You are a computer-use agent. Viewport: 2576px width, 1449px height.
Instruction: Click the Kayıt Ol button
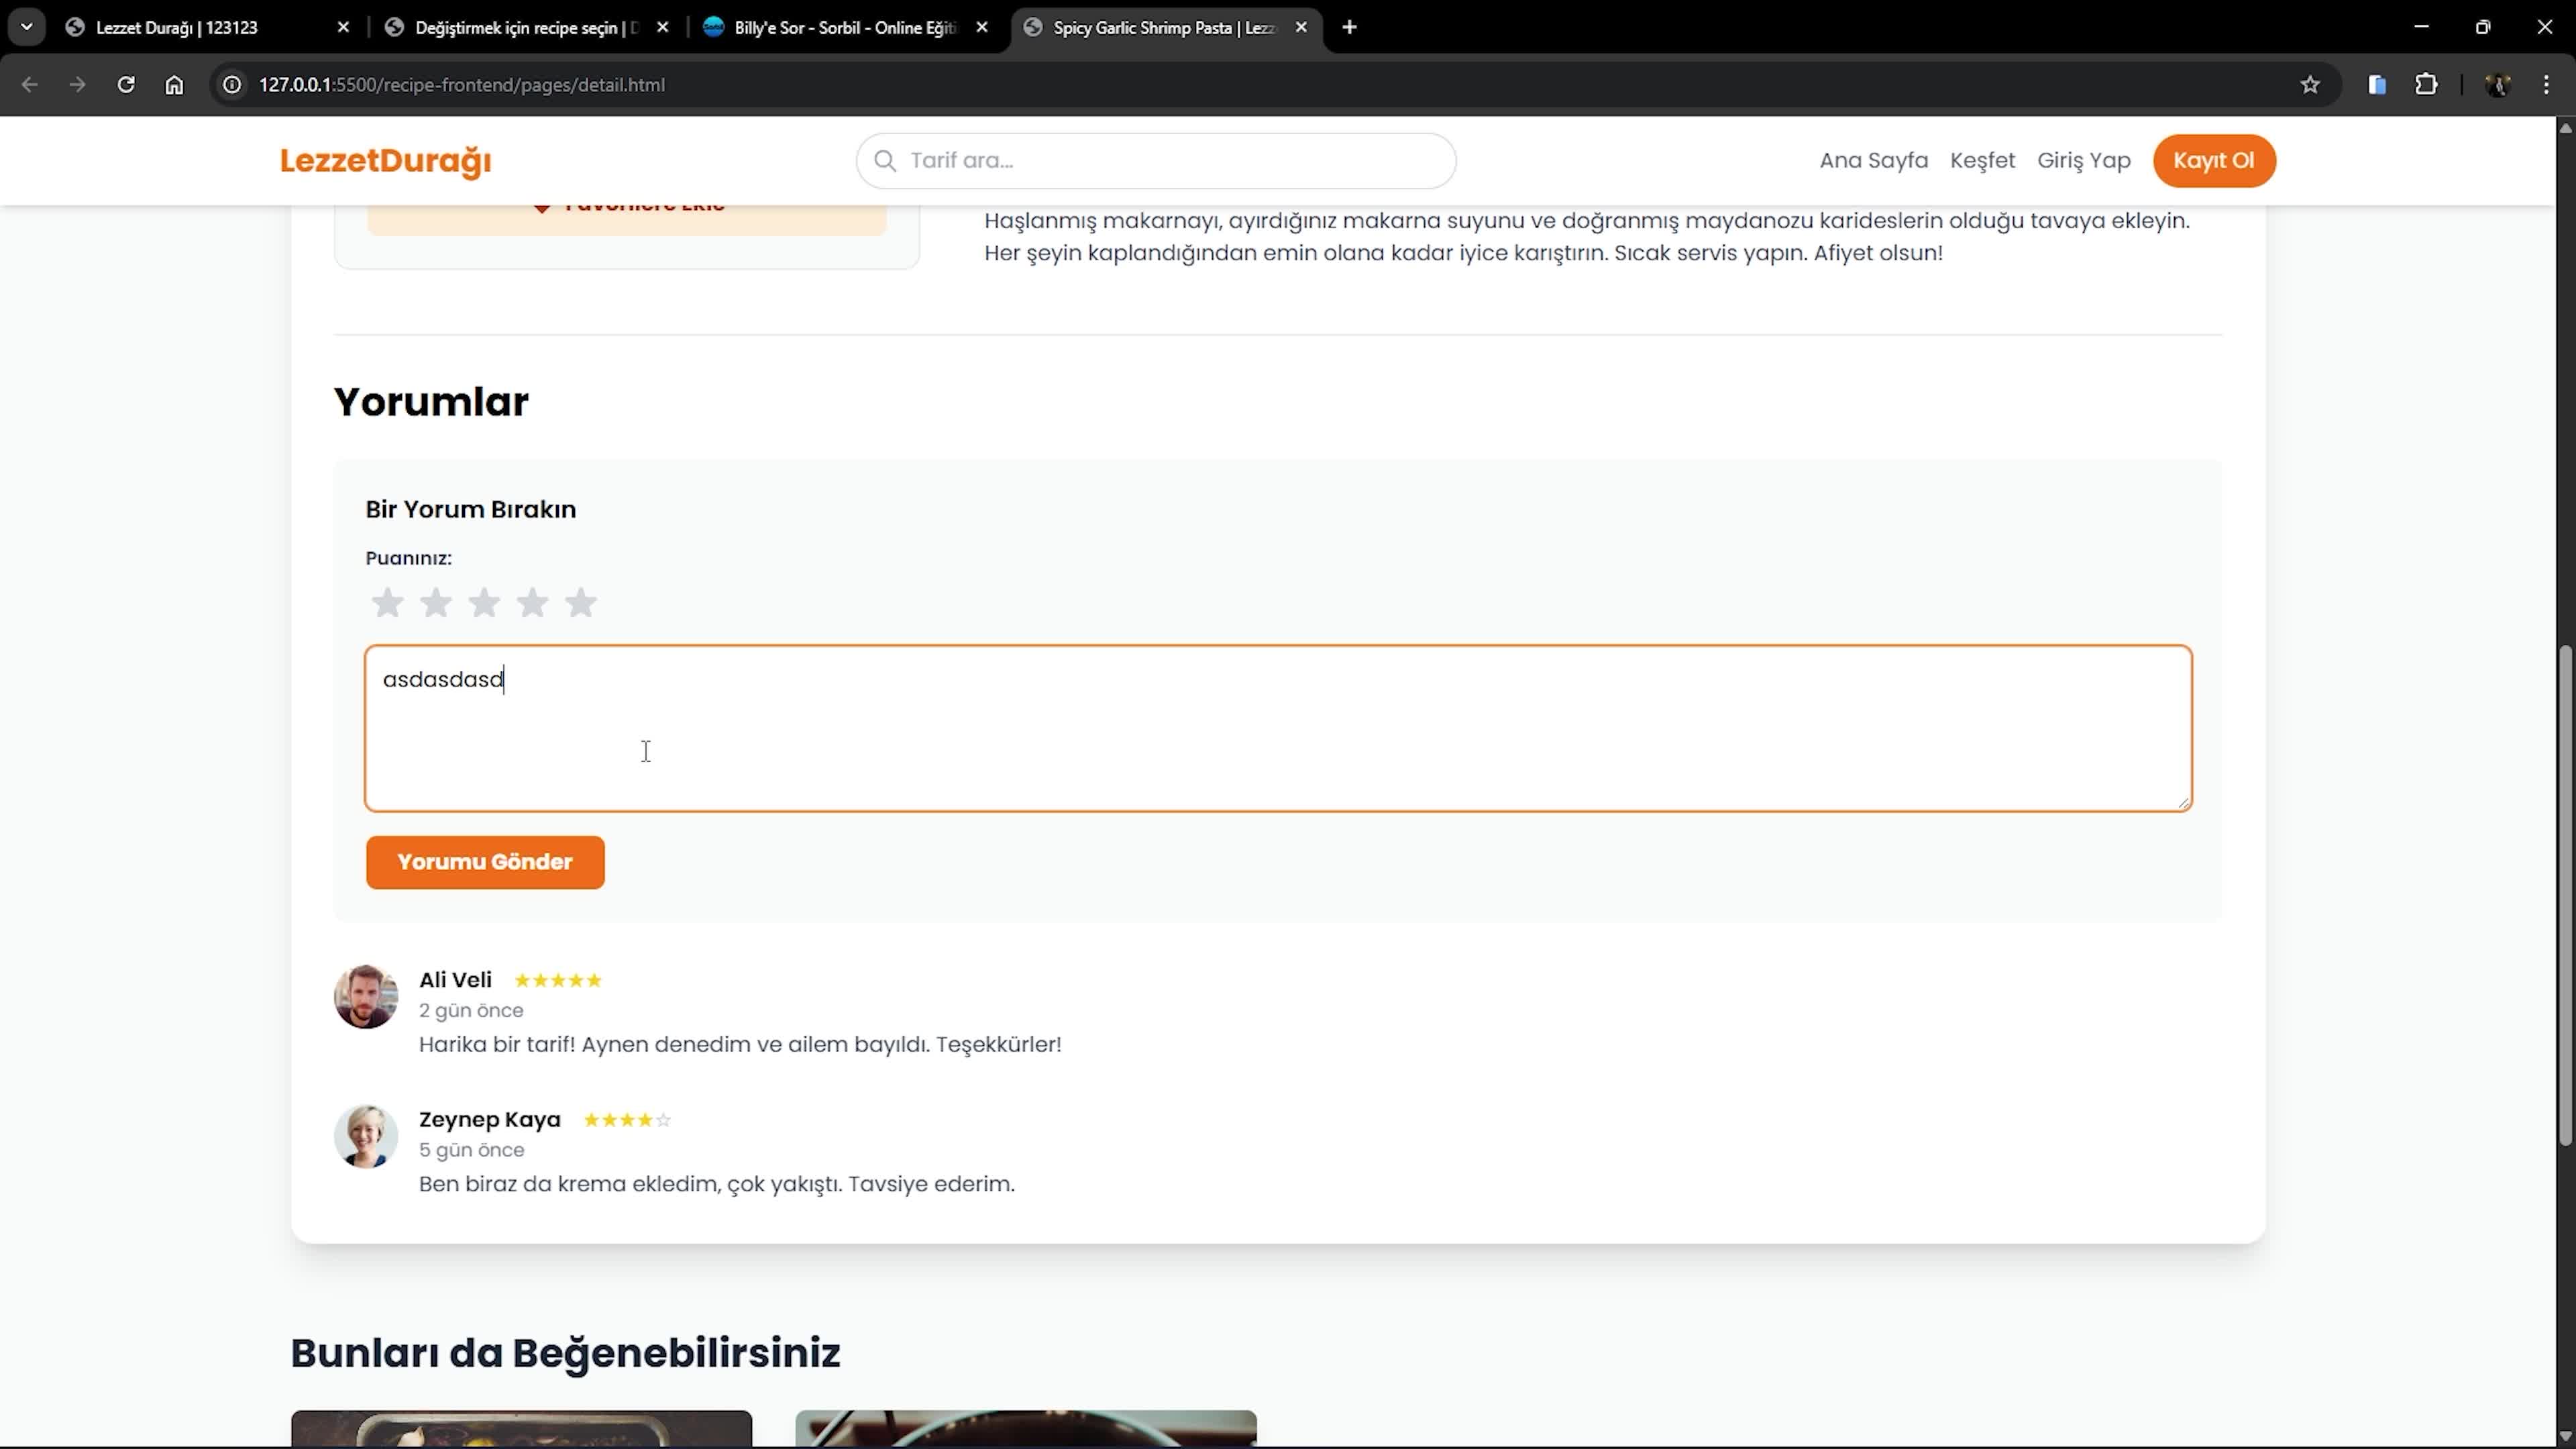pyautogui.click(x=2213, y=161)
